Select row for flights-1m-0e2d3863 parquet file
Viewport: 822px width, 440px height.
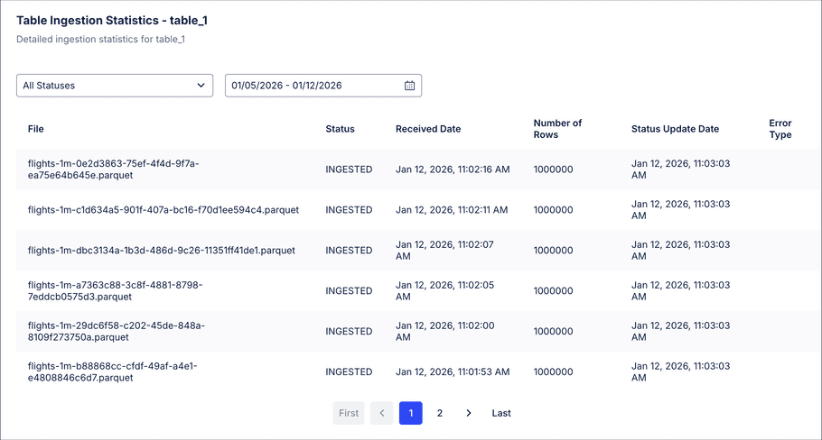tap(114, 170)
